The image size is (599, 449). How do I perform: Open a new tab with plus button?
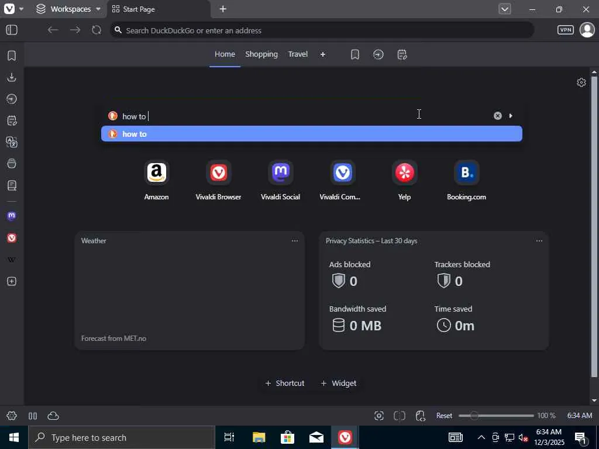point(223,9)
